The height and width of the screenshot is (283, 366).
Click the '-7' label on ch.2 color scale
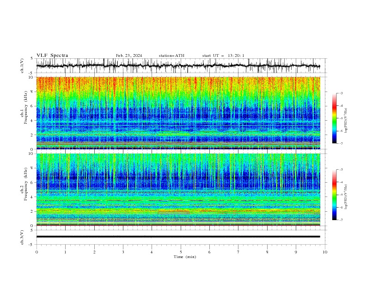(341, 220)
